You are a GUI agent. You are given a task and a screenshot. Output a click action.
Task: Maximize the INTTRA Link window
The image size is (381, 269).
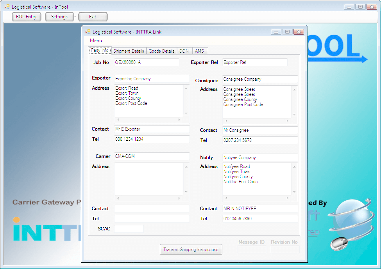coord(287,32)
